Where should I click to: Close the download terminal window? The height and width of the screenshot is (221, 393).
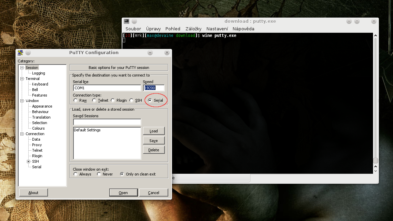pyautogui.click(x=374, y=21)
